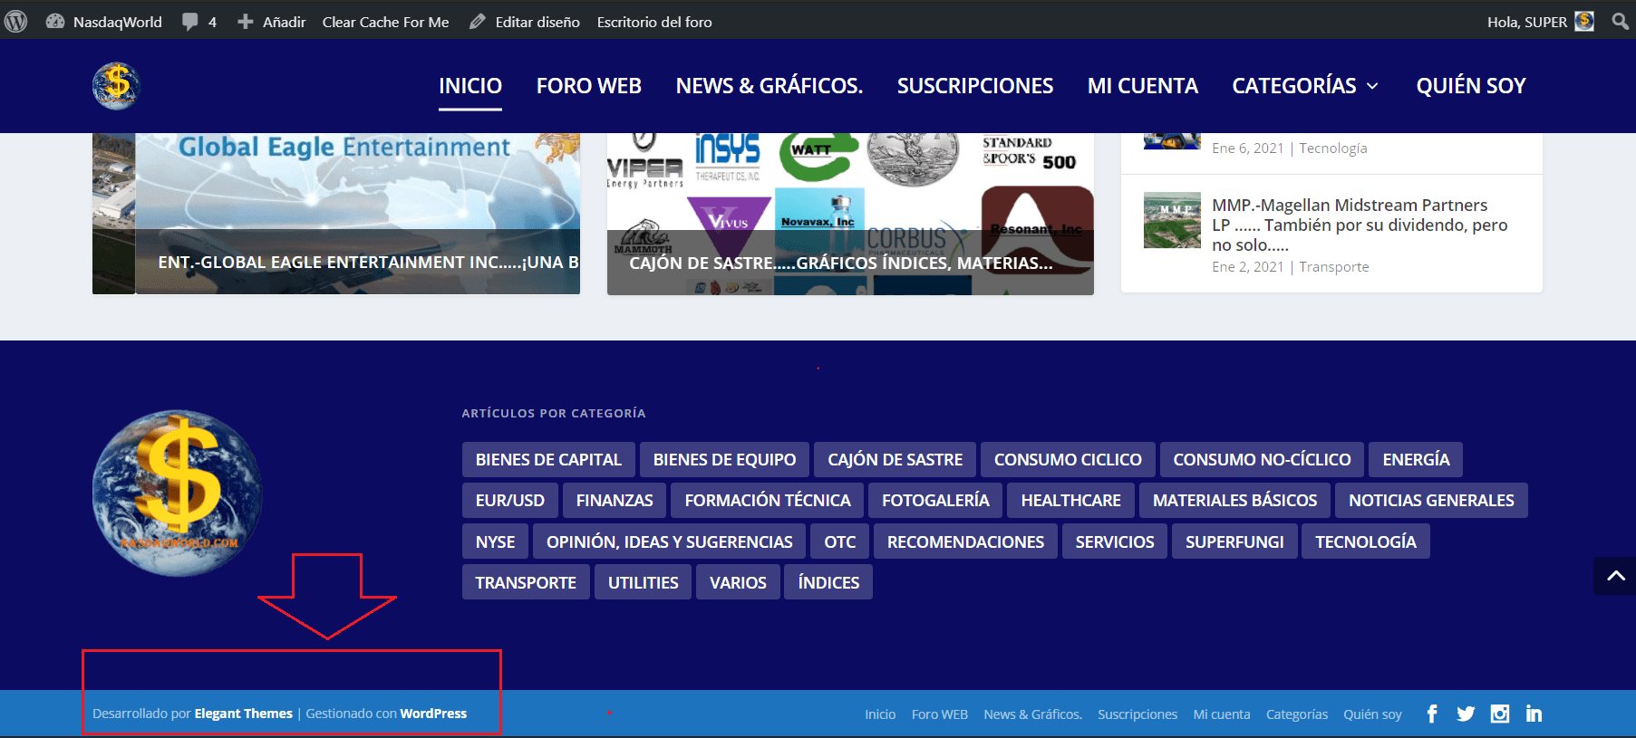Expand the CATEGORÍAS dropdown
The image size is (1636, 738).
[1305, 86]
